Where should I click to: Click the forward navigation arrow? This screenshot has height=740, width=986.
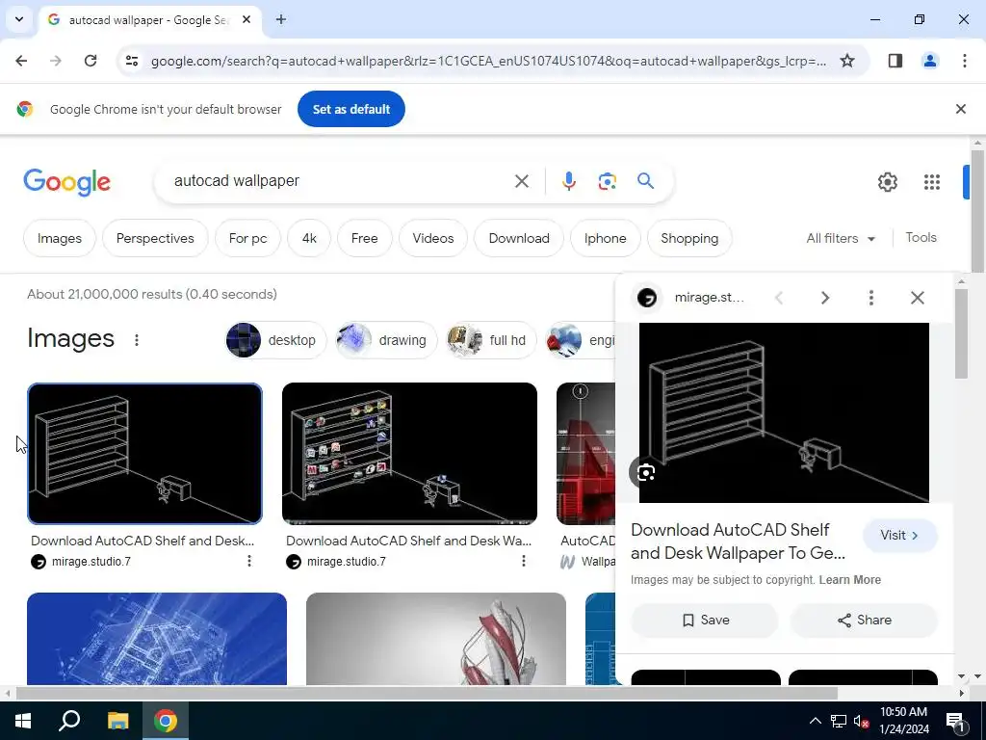click(56, 61)
